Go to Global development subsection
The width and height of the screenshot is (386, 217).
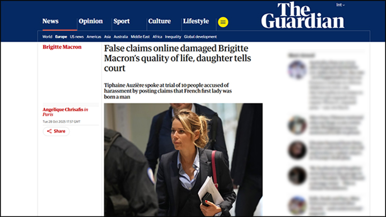pos(201,37)
